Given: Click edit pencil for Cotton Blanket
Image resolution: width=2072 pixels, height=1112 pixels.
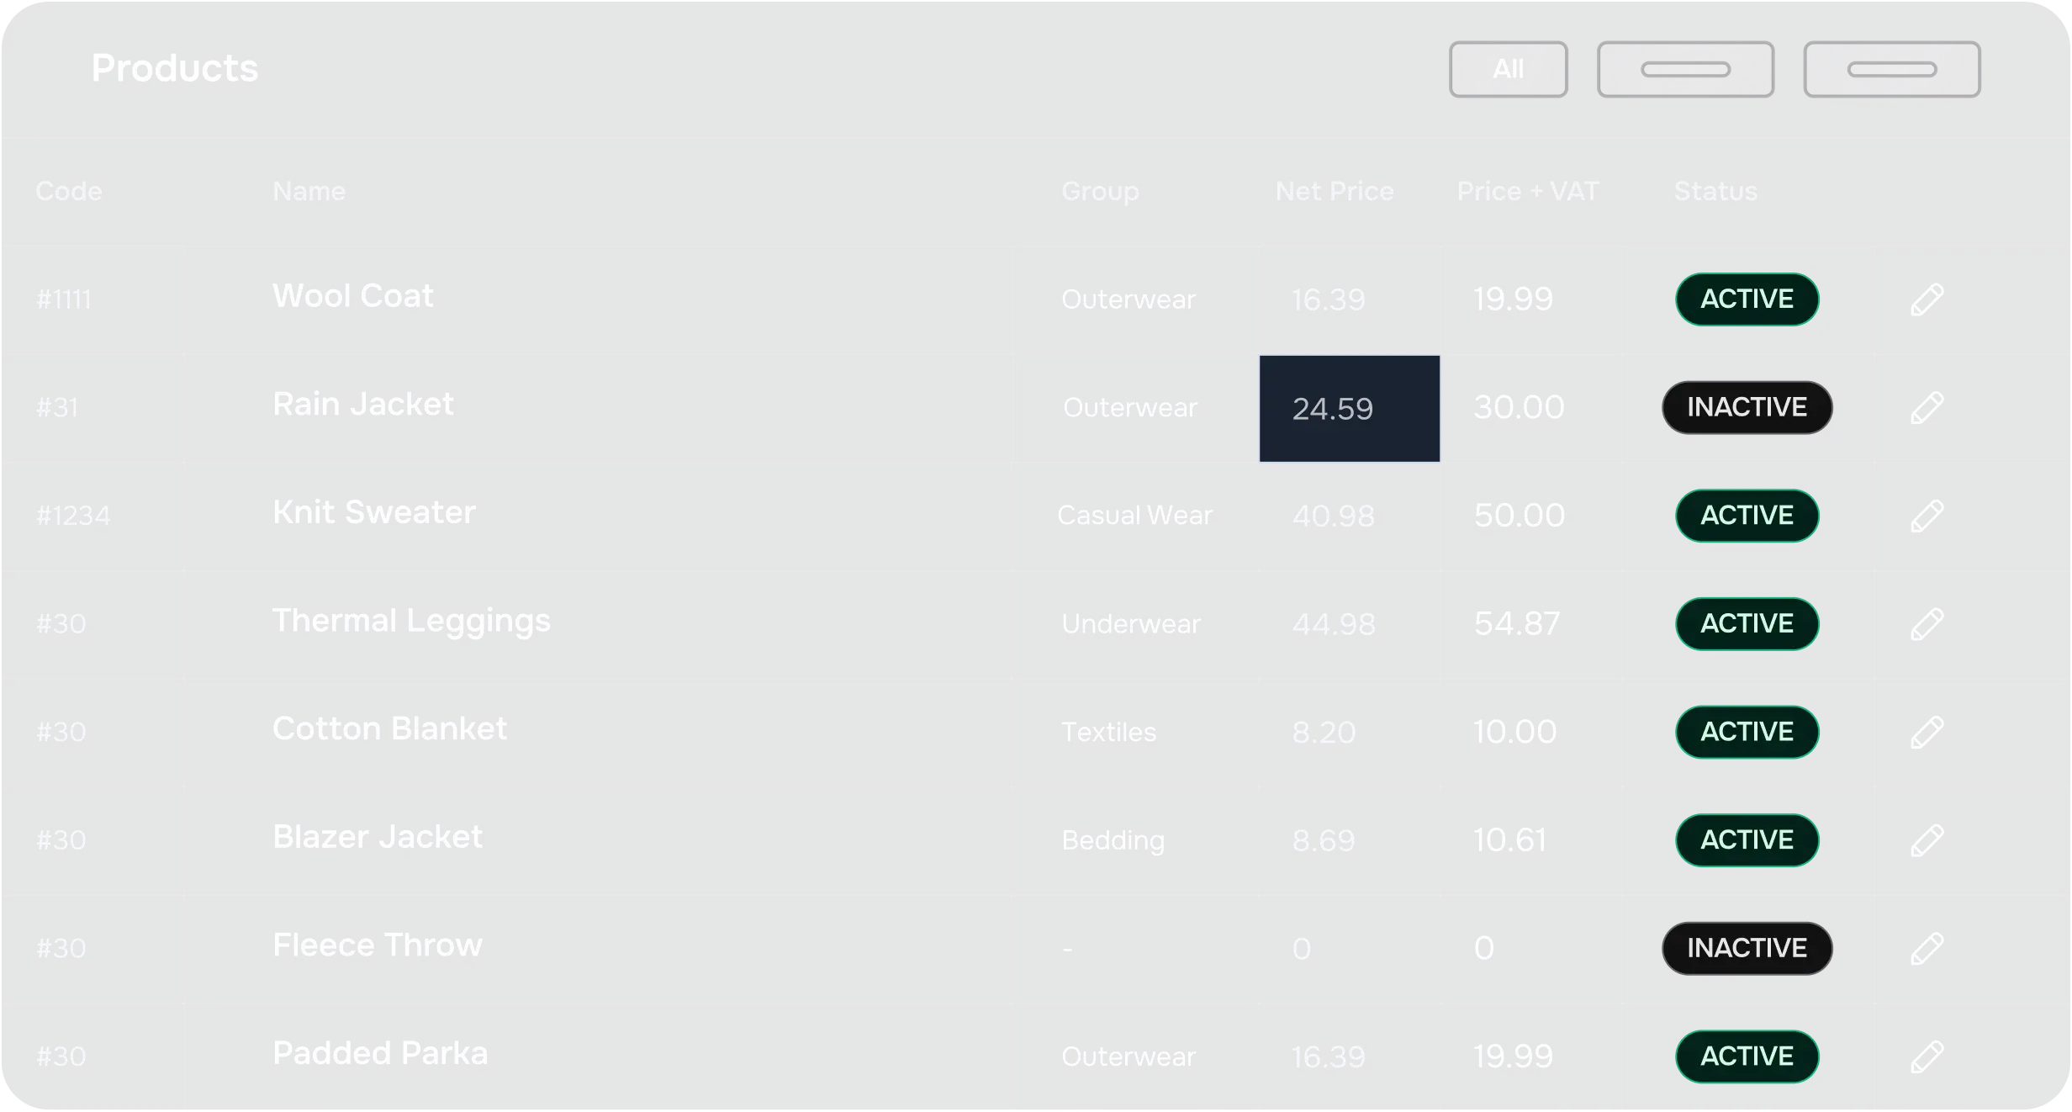Looking at the screenshot, I should click(x=1927, y=732).
